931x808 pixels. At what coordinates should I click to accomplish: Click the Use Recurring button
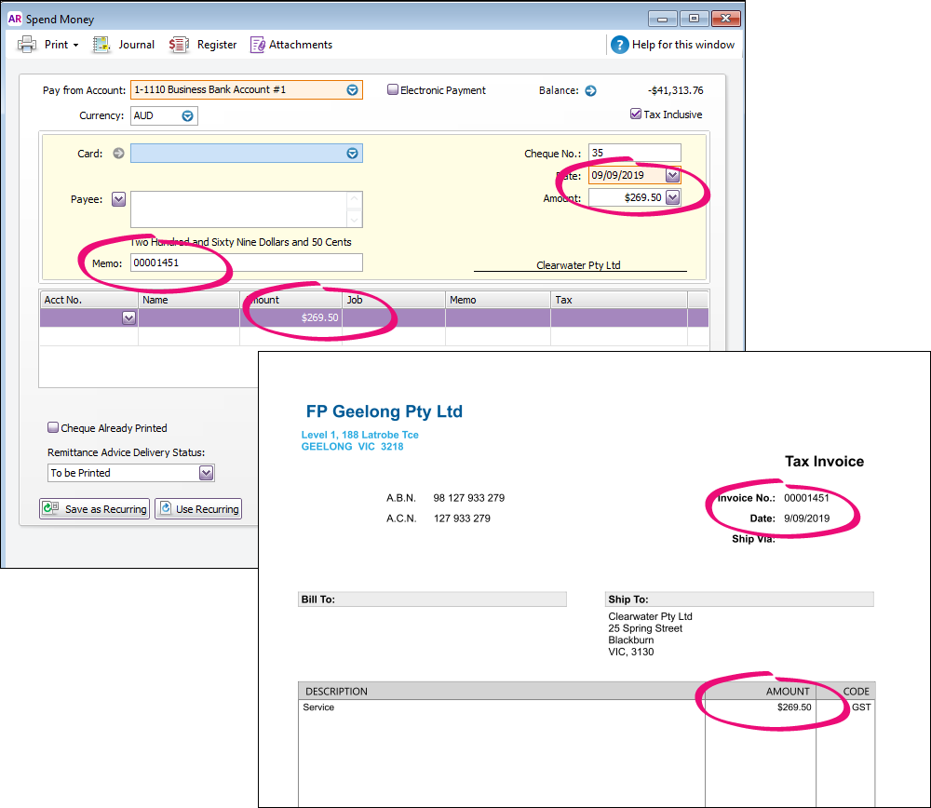198,509
